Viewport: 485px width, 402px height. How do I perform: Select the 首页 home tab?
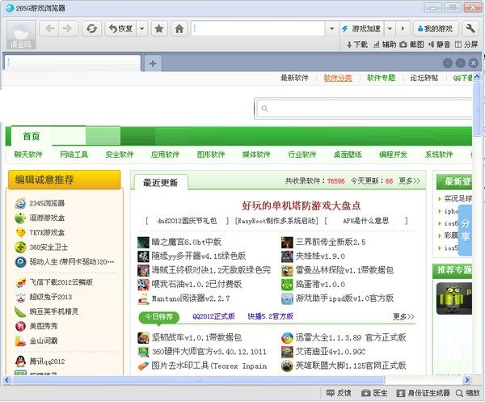pyautogui.click(x=32, y=136)
